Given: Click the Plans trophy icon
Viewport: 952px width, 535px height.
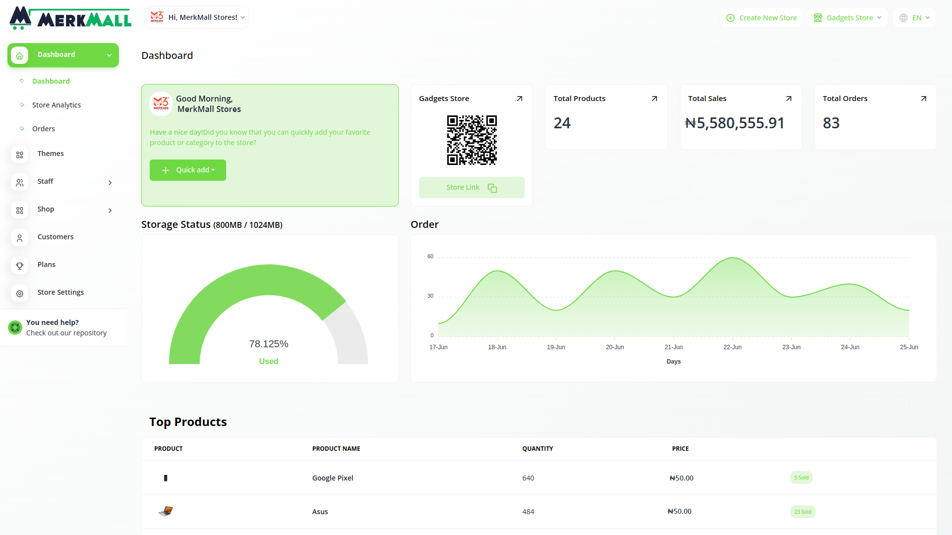Looking at the screenshot, I should pyautogui.click(x=19, y=266).
